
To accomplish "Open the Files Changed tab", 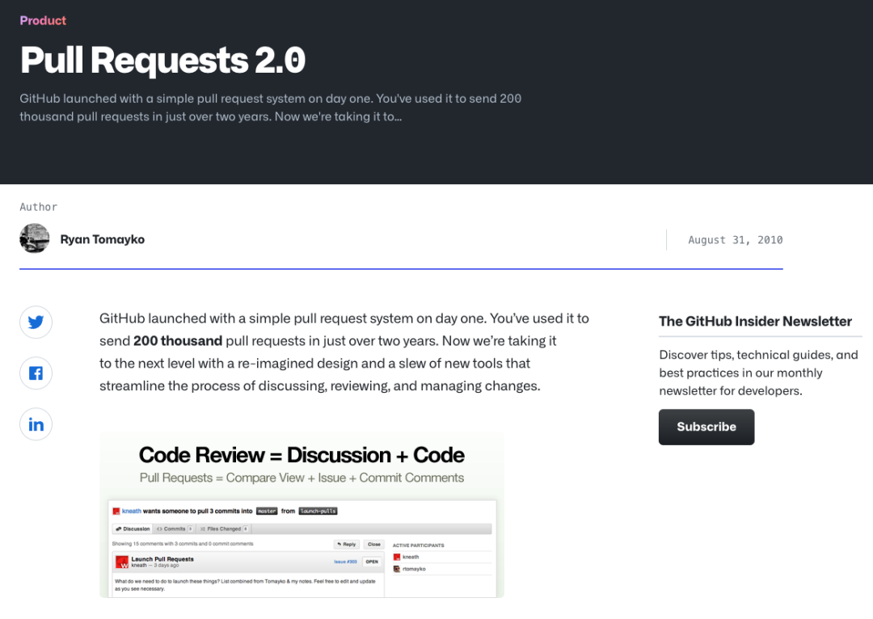I will point(225,528).
